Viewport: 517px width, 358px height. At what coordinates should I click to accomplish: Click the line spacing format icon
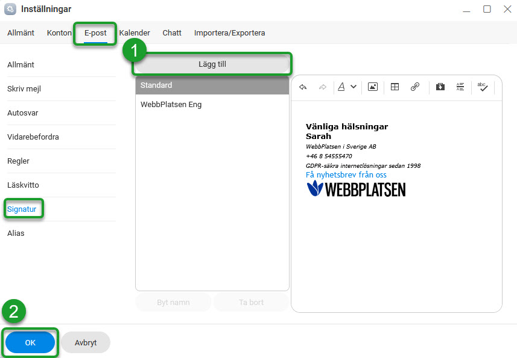point(460,87)
